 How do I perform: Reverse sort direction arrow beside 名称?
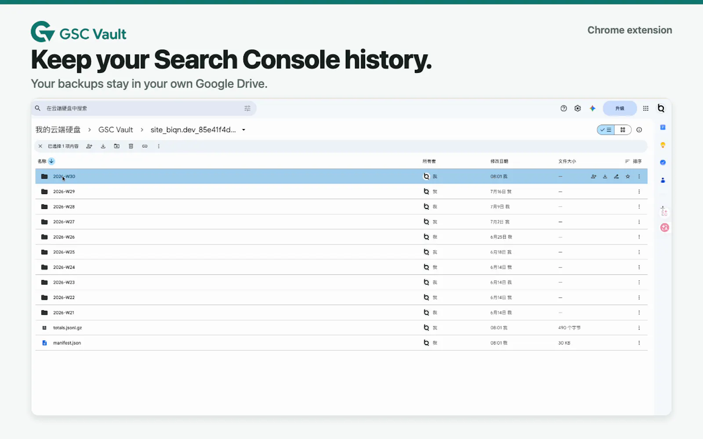click(51, 161)
